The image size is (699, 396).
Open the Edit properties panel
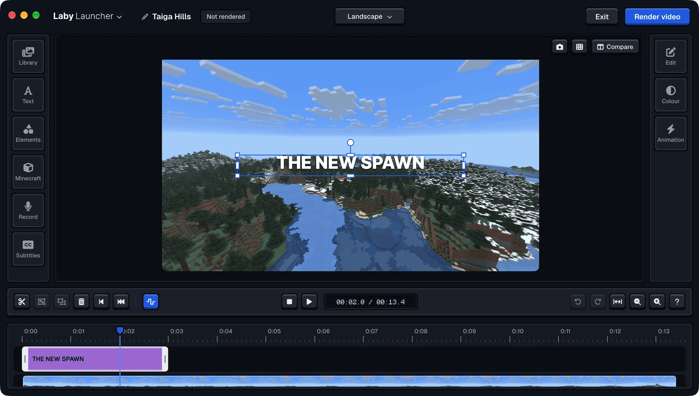(670, 56)
